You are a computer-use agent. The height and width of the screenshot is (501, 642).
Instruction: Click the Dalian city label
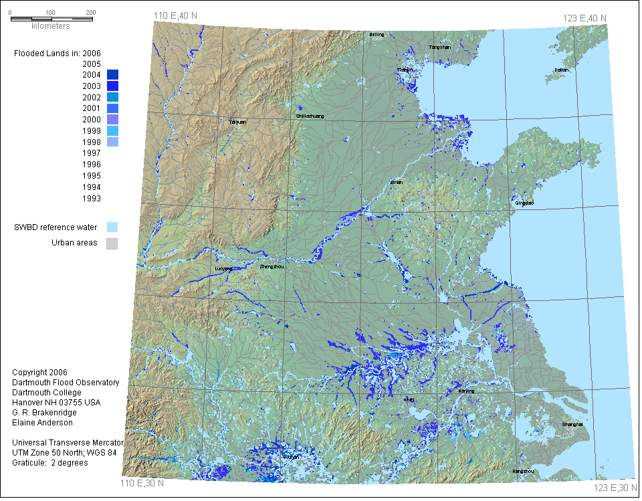click(561, 70)
